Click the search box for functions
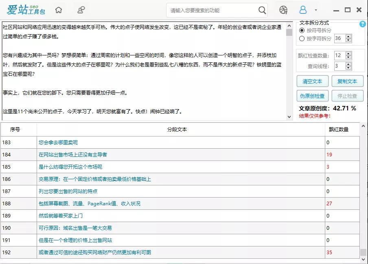368x264 pixels. [x=212, y=11]
